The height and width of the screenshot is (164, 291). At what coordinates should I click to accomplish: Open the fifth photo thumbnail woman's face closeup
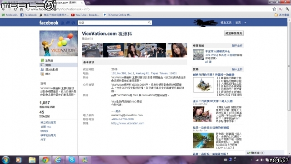pyautogui.click(x=177, y=50)
